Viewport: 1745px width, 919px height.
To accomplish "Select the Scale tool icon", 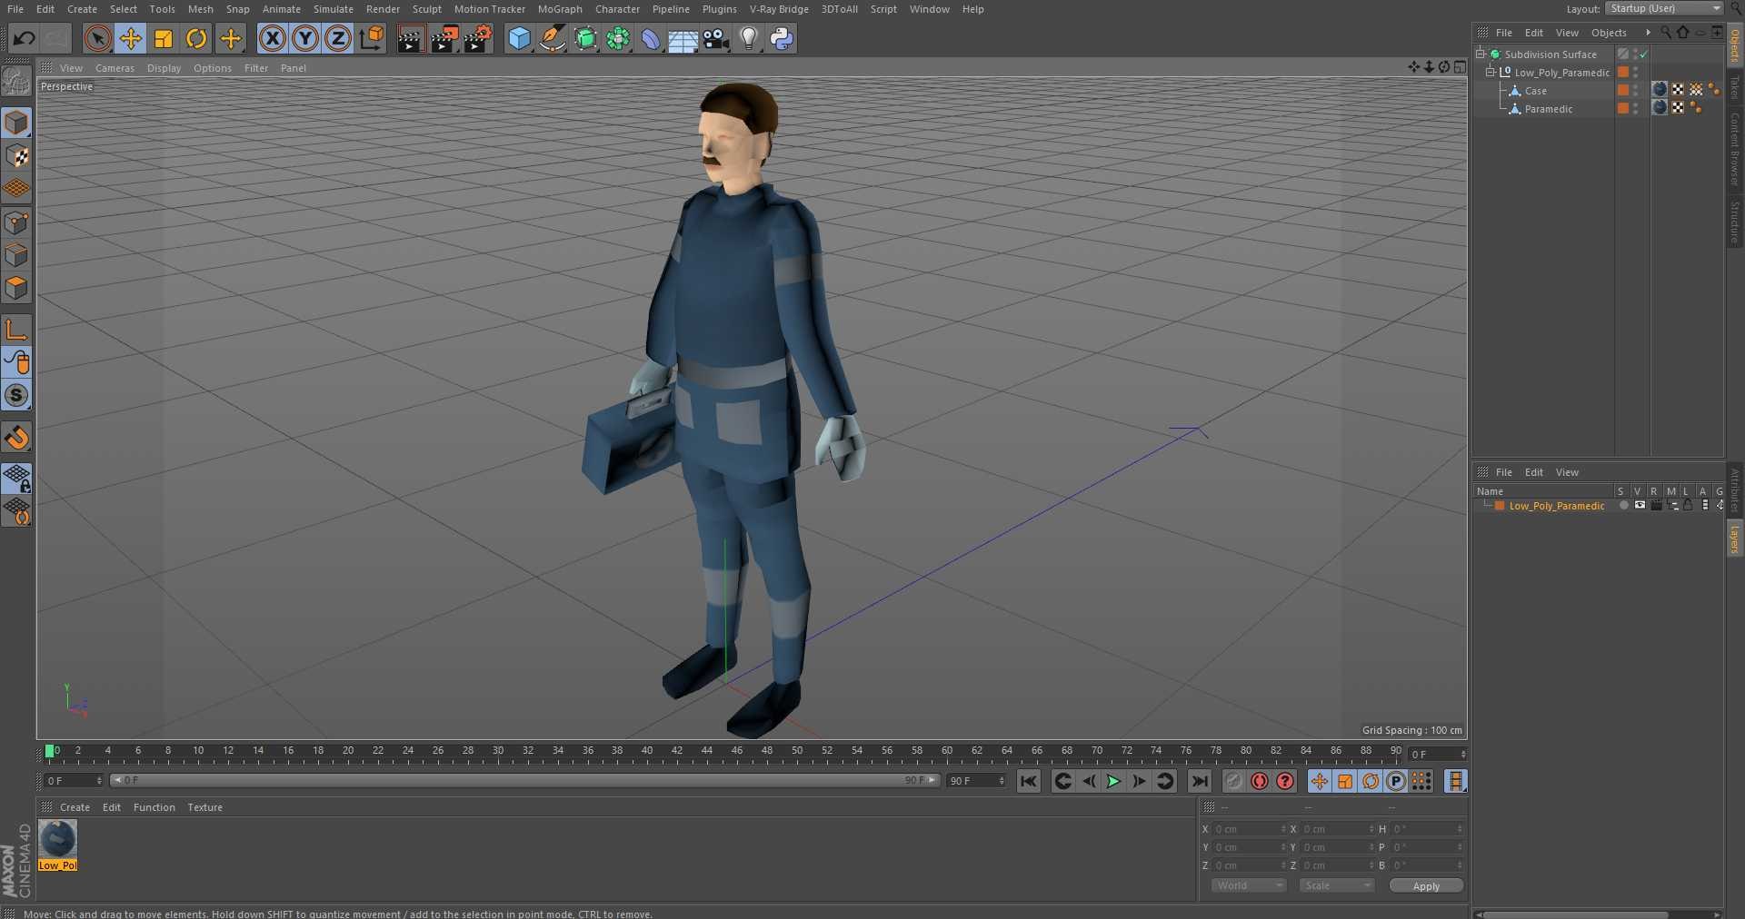I will click(164, 38).
